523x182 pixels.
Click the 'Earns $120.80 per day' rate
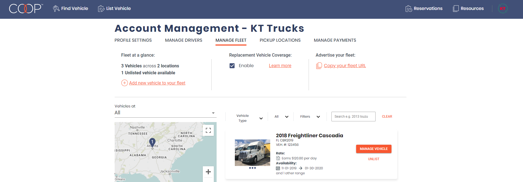tap(299, 158)
